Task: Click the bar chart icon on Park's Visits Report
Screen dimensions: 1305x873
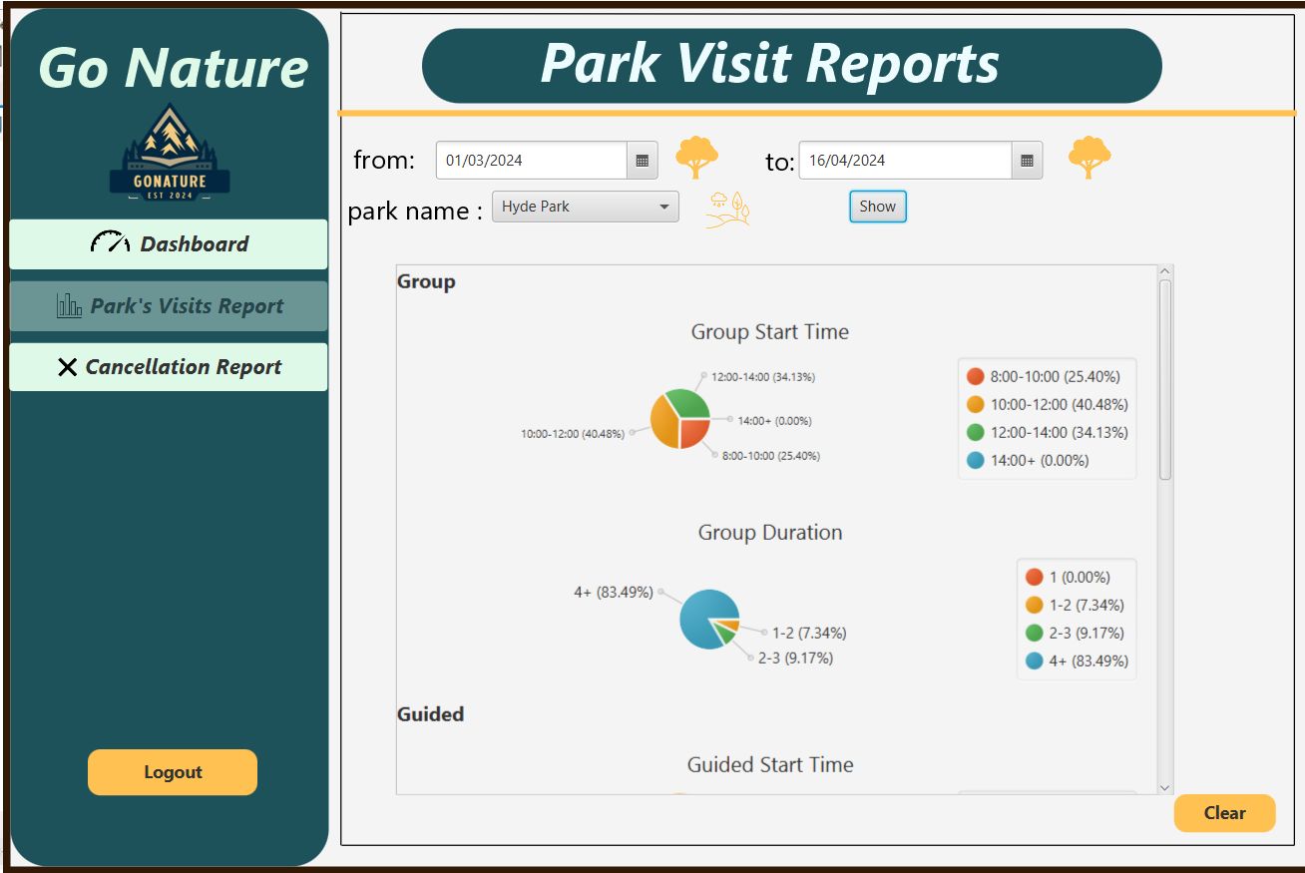Action: (69, 305)
